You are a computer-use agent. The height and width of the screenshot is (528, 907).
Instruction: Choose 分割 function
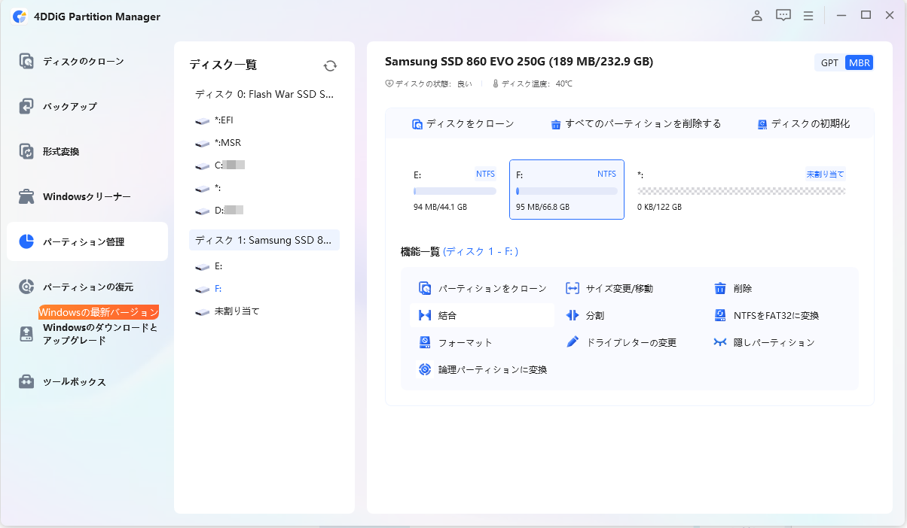(585, 316)
